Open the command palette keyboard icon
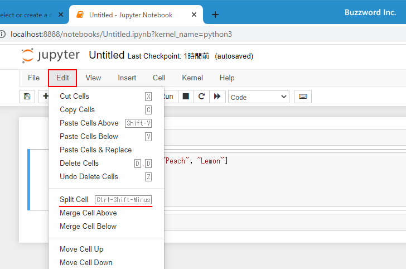Screen dimensions: 406x269 [x=303, y=97]
